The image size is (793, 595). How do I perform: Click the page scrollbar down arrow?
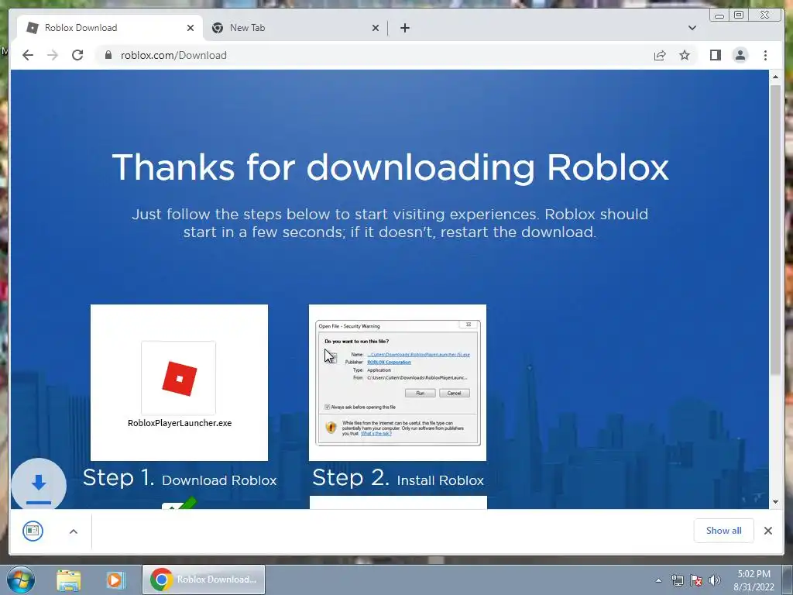[x=775, y=502]
